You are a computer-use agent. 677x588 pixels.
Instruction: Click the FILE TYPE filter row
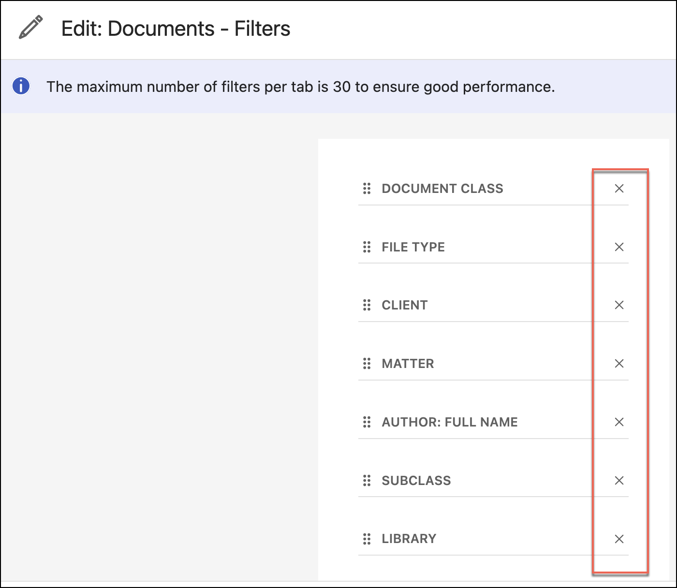413,247
